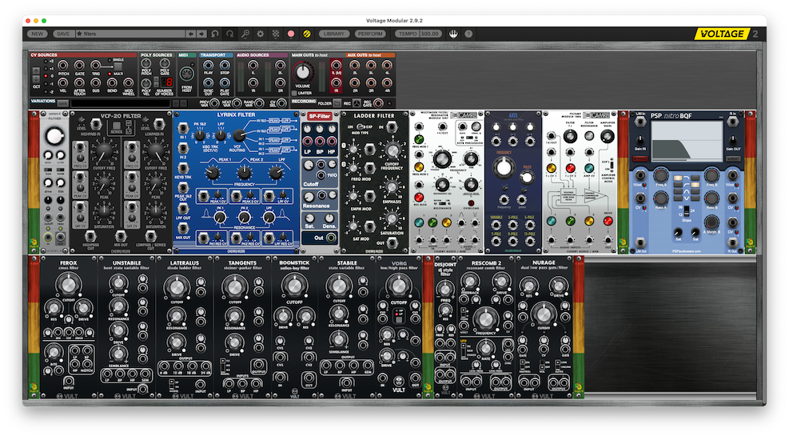Viewport: 789px width, 436px height.
Task: Open the LIBRARY panel
Action: [333, 34]
